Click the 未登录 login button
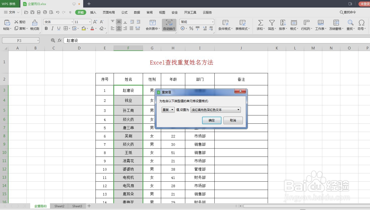Screen dimensions: 370x210 click(x=364, y=4)
